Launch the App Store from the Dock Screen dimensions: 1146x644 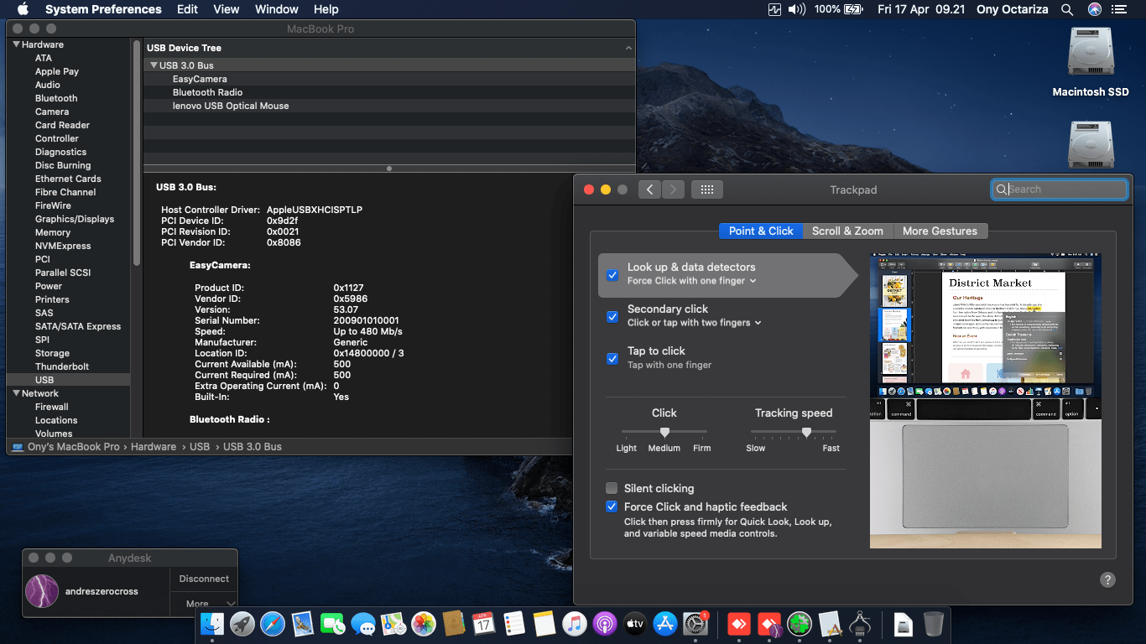pyautogui.click(x=665, y=624)
